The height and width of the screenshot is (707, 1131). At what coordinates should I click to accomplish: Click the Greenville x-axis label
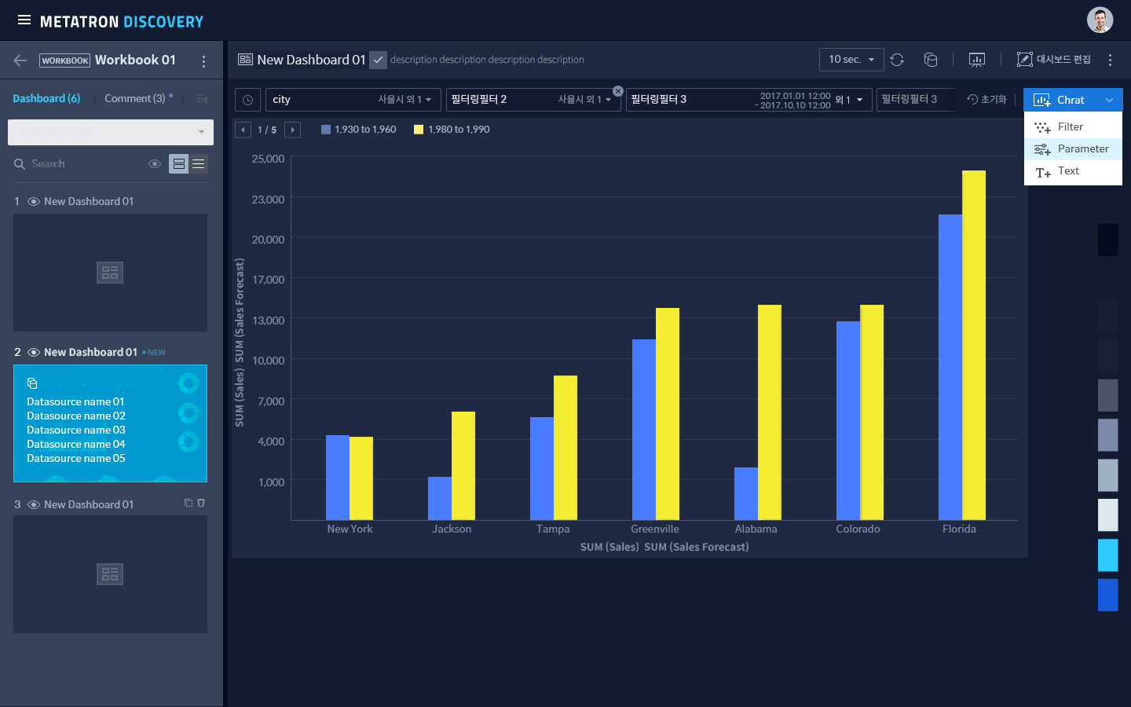tap(655, 529)
